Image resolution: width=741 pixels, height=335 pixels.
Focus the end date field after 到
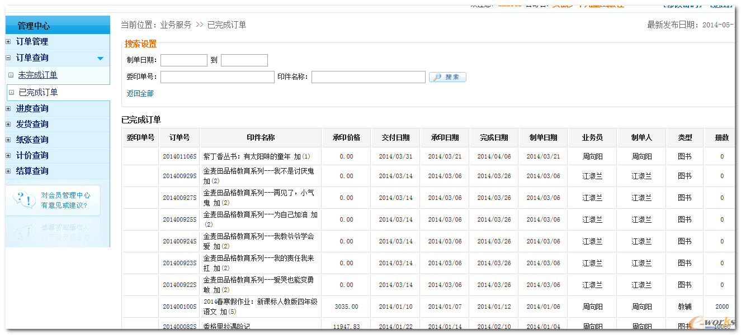pyautogui.click(x=244, y=60)
